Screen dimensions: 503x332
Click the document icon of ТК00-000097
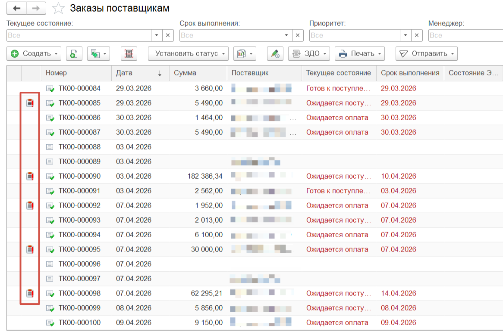50,279
